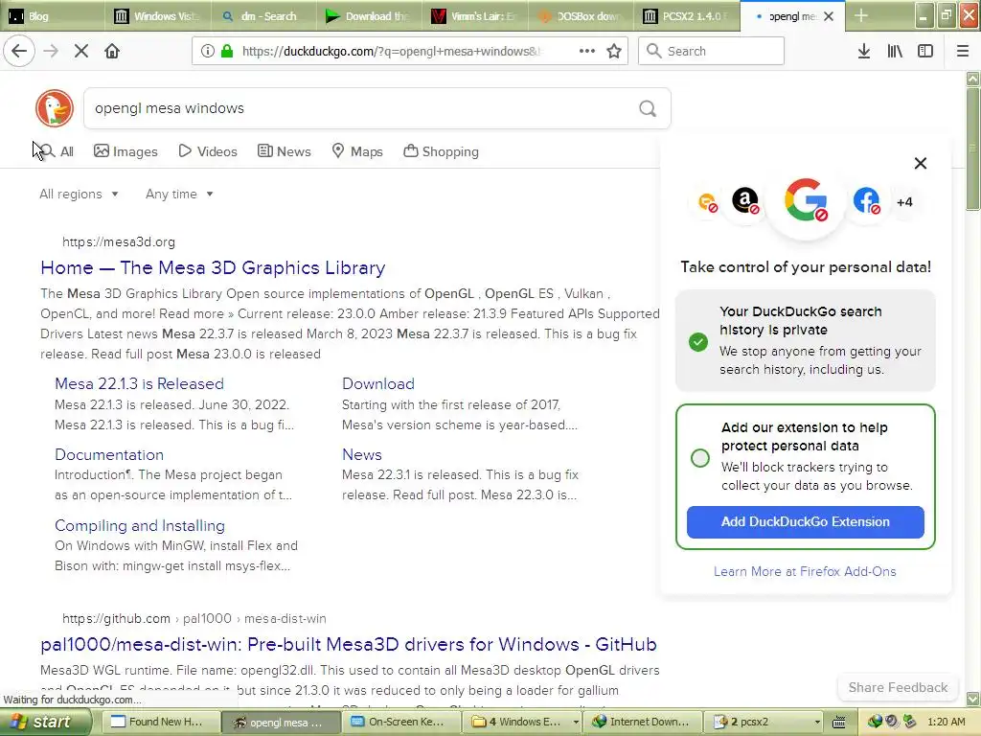Open the Windows Explorer taskbar group dropdown
981x736 pixels.
tap(576, 723)
